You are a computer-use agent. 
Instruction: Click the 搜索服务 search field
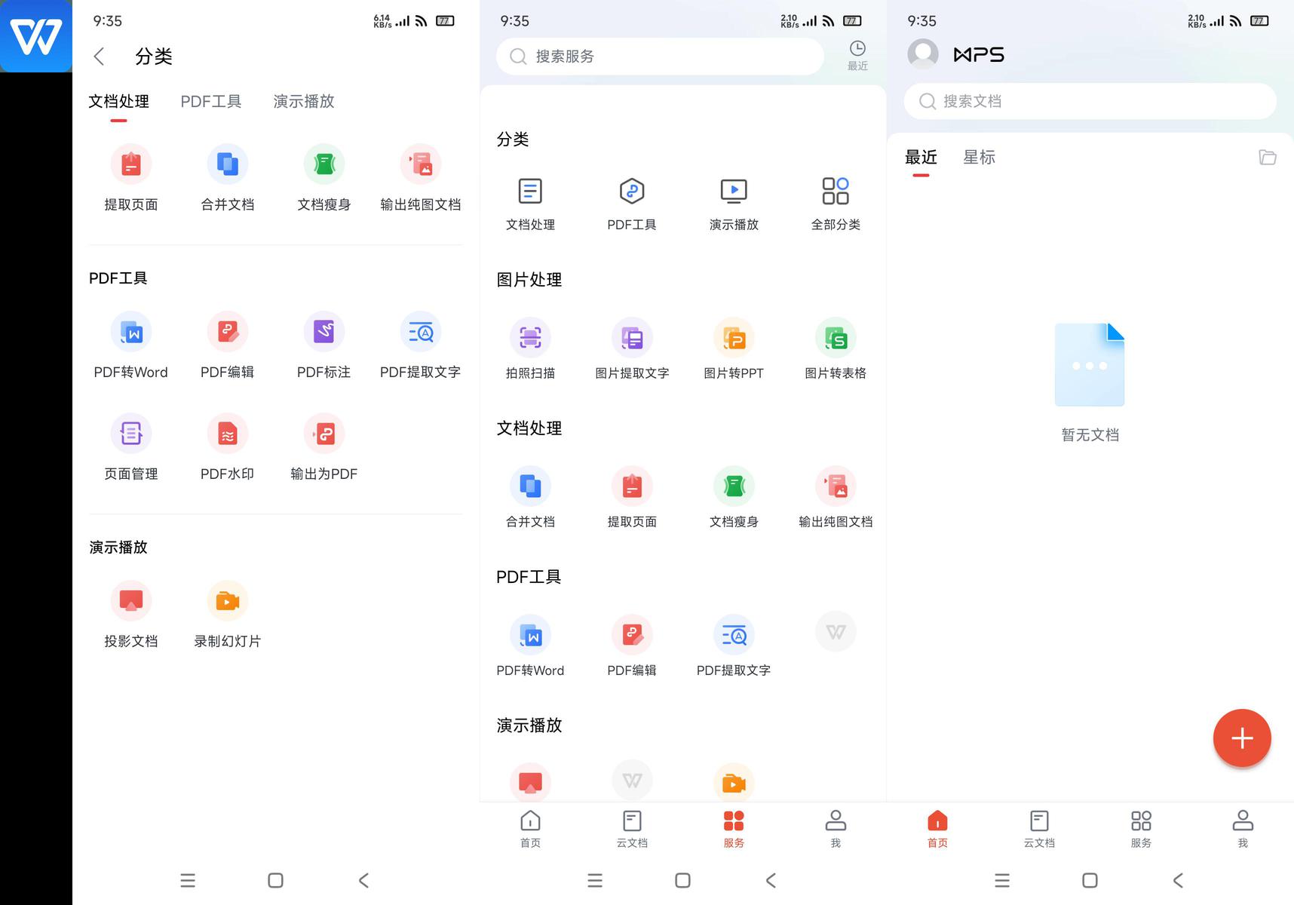660,57
